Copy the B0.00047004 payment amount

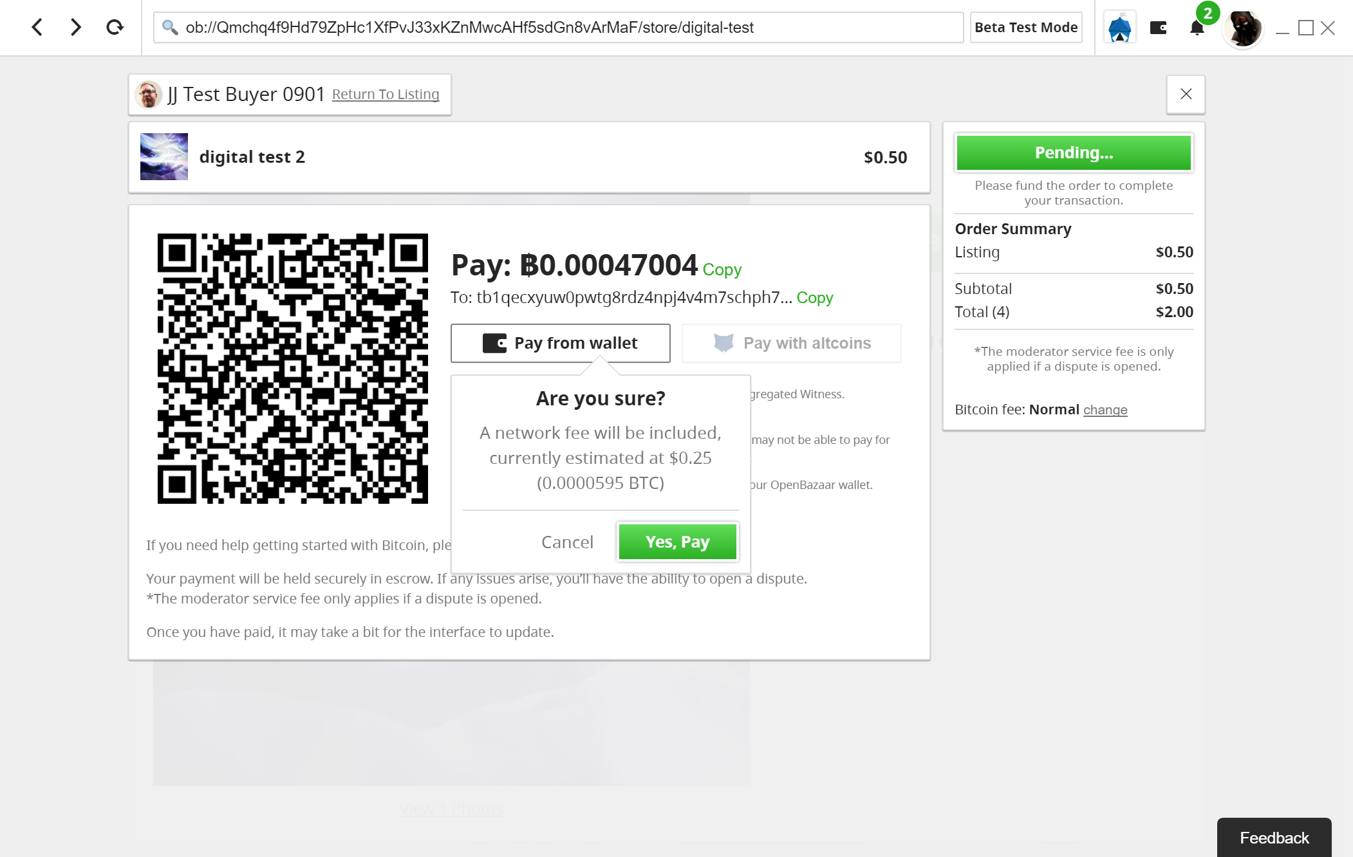(x=721, y=270)
